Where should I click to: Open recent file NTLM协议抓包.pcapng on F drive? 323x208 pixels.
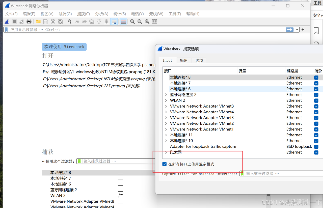99,72
